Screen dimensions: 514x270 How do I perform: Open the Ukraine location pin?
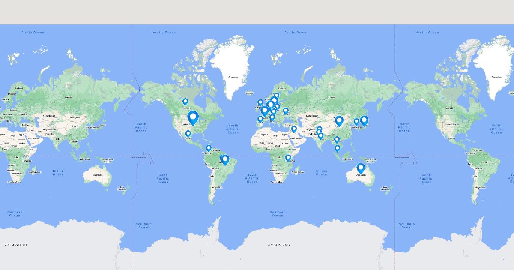286,111
